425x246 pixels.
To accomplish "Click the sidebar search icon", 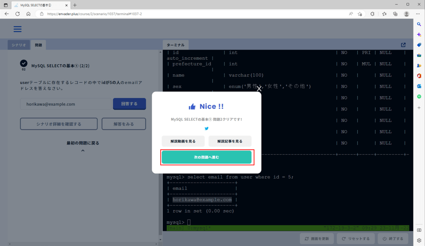I will 419,24.
